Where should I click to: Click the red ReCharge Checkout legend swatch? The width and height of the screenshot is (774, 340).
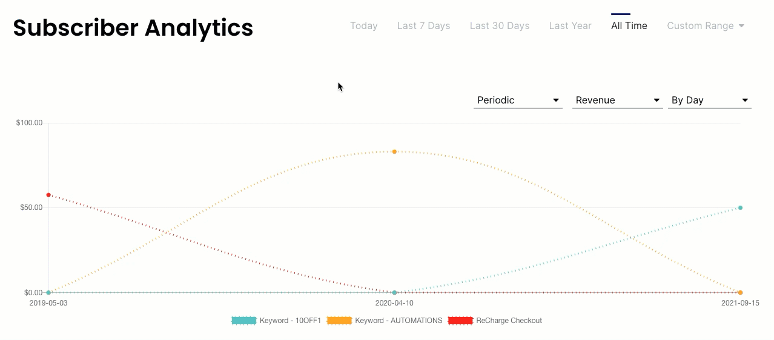point(460,321)
